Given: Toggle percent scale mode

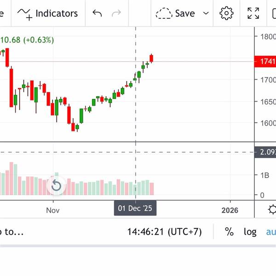Looking at the screenshot, I should 229,231.
